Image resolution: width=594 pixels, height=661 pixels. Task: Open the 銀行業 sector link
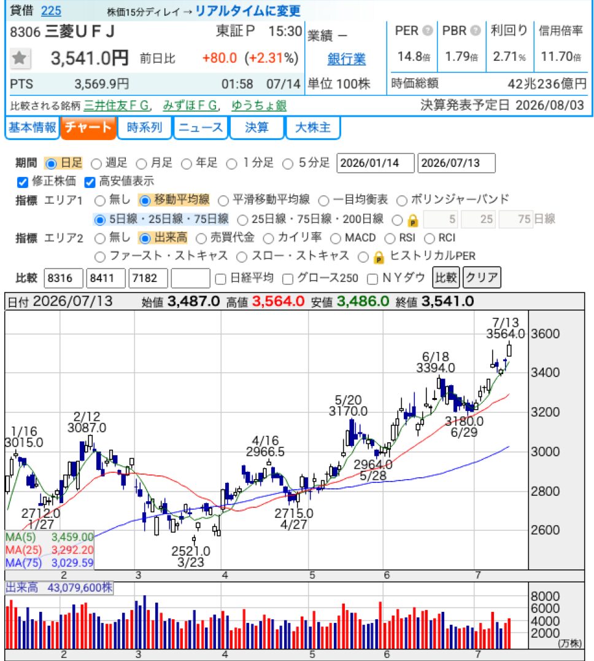(x=347, y=59)
